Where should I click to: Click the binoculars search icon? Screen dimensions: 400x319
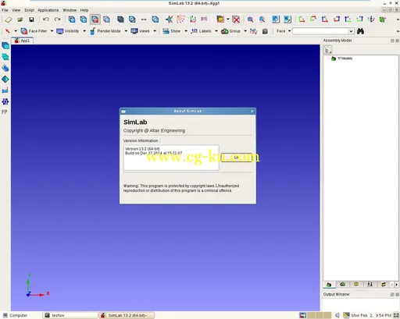[360, 31]
